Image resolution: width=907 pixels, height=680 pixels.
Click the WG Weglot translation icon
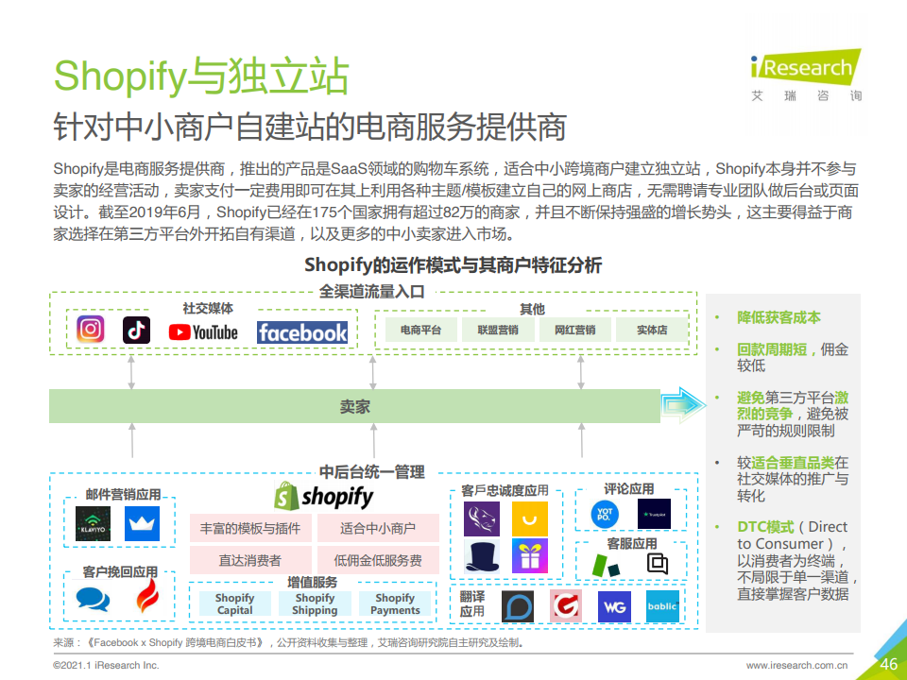[x=614, y=606]
